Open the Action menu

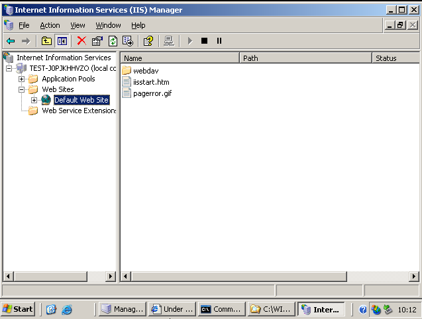pyautogui.click(x=50, y=25)
